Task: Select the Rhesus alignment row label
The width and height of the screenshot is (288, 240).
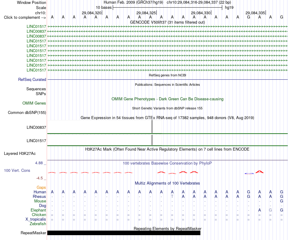Action: [39, 196]
